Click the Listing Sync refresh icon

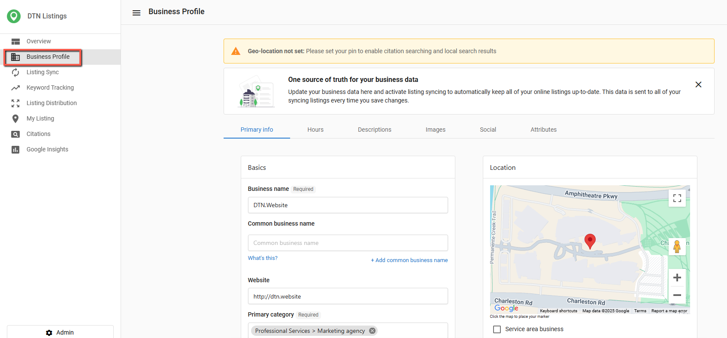(x=15, y=72)
